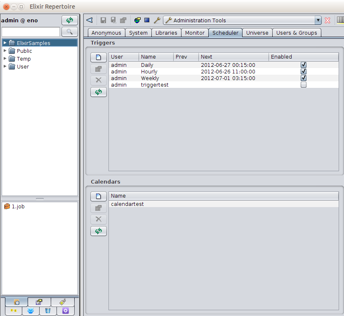Open the purple gear tab at bottom left

tap(65, 311)
